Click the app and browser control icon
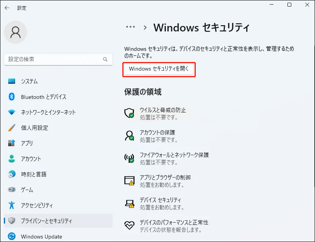The height and width of the screenshot is (242, 315). click(x=129, y=180)
